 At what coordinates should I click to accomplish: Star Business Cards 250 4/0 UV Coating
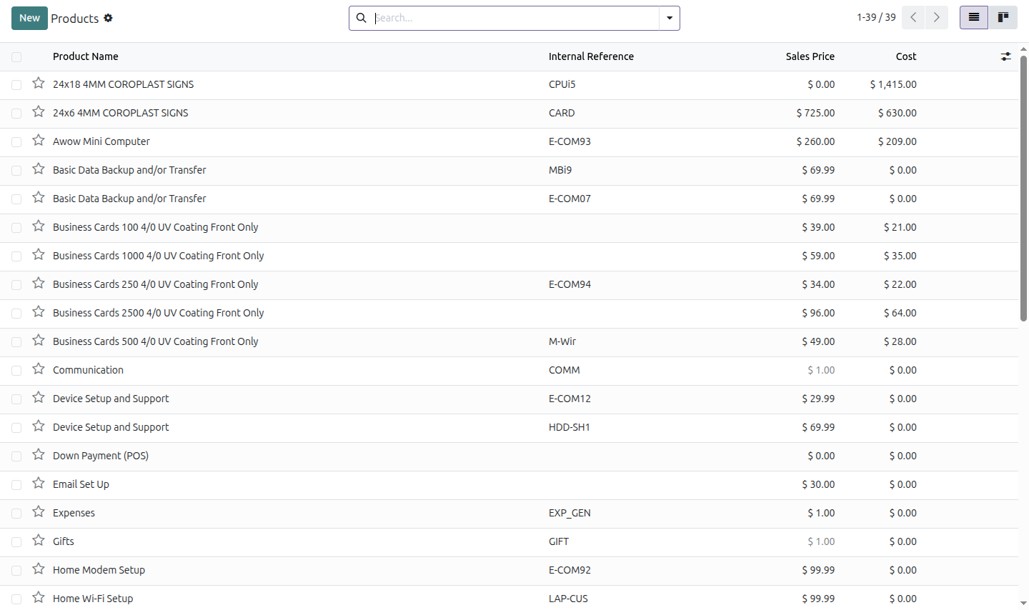(x=39, y=284)
